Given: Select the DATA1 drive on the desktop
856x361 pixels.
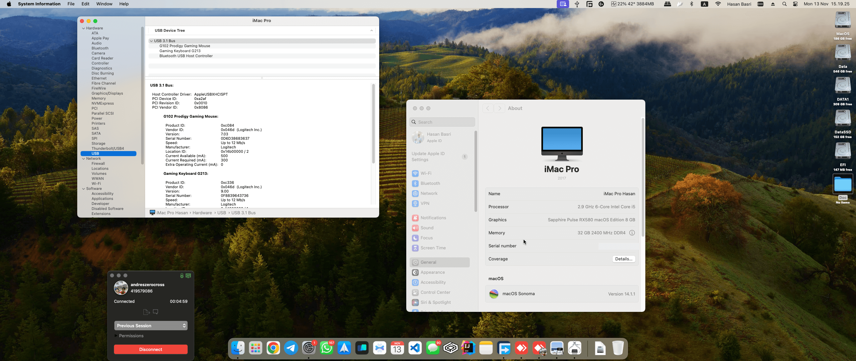Looking at the screenshot, I should (x=843, y=86).
